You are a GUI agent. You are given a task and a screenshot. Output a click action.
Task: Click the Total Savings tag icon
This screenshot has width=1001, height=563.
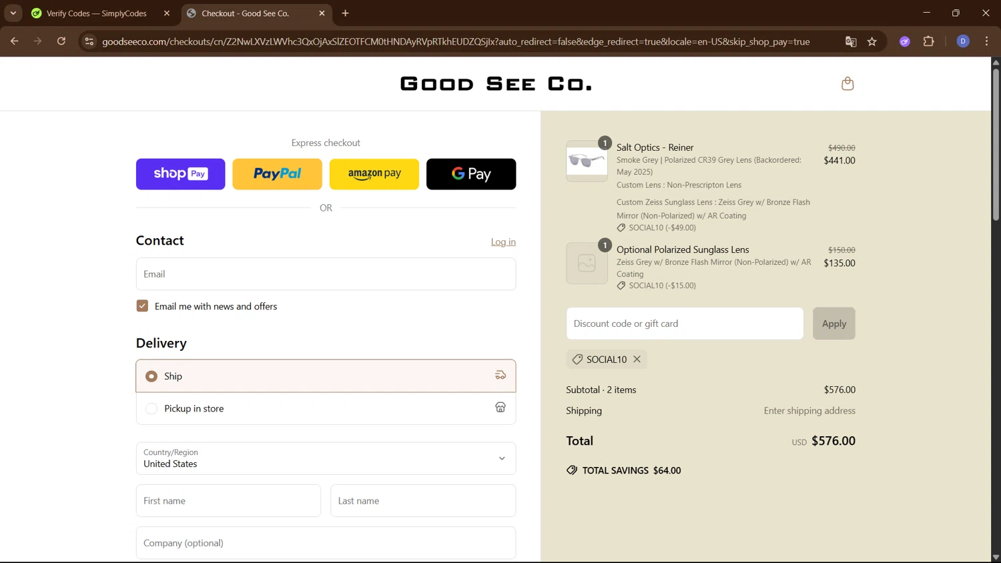click(572, 470)
